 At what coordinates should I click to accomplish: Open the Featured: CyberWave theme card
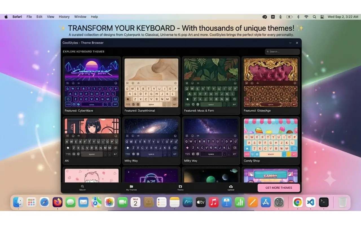(x=92, y=85)
